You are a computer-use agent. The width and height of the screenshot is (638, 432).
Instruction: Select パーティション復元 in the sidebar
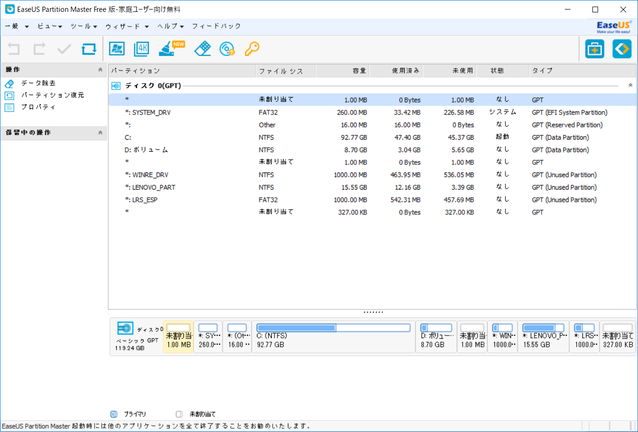point(39,95)
